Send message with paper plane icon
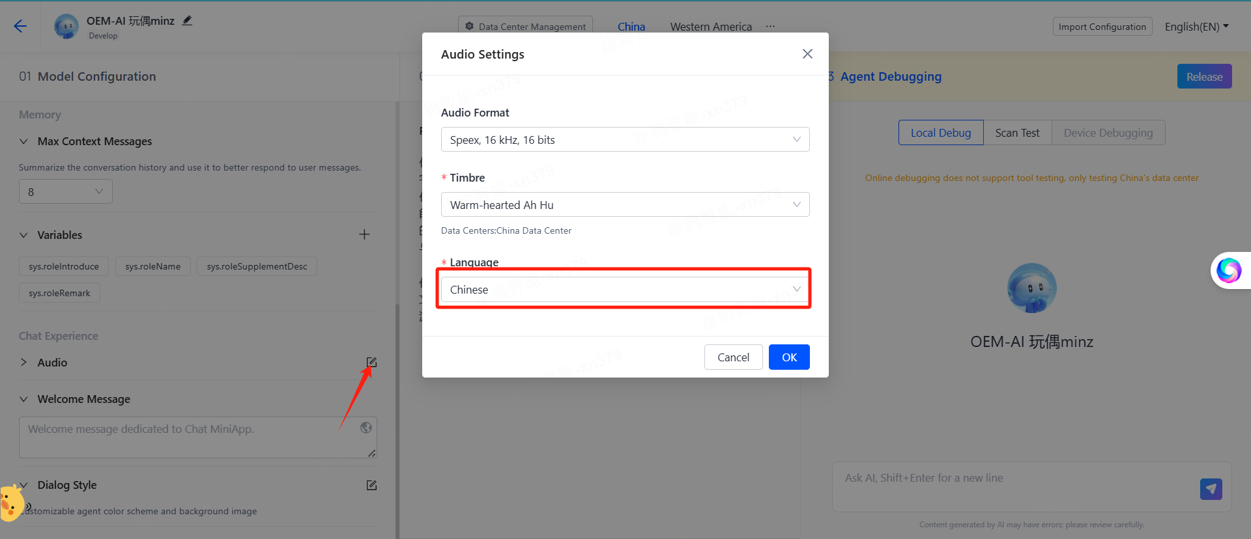This screenshot has width=1251, height=539. pyautogui.click(x=1211, y=489)
